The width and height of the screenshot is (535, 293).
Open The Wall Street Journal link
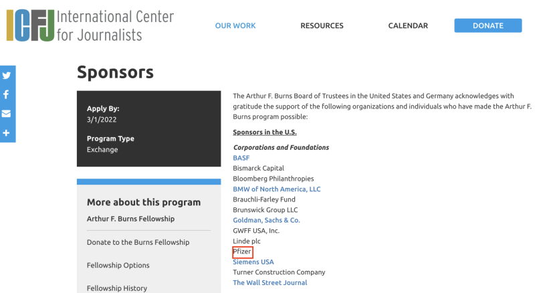click(x=270, y=283)
